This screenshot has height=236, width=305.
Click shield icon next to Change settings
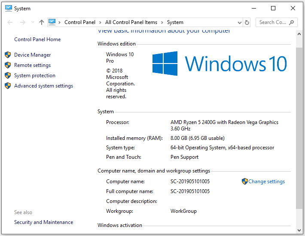[x=245, y=182]
